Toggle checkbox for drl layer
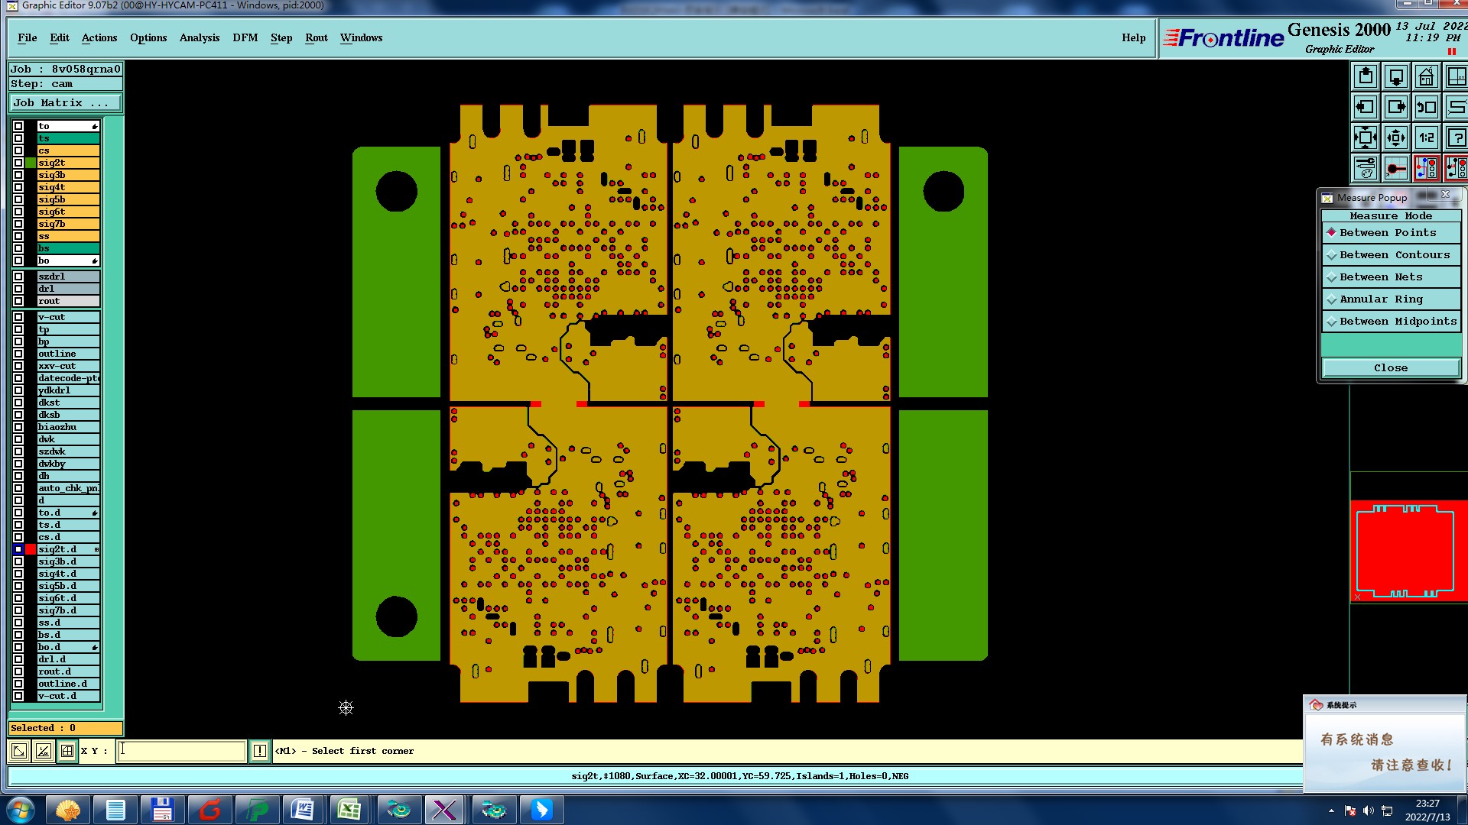 pos(18,289)
